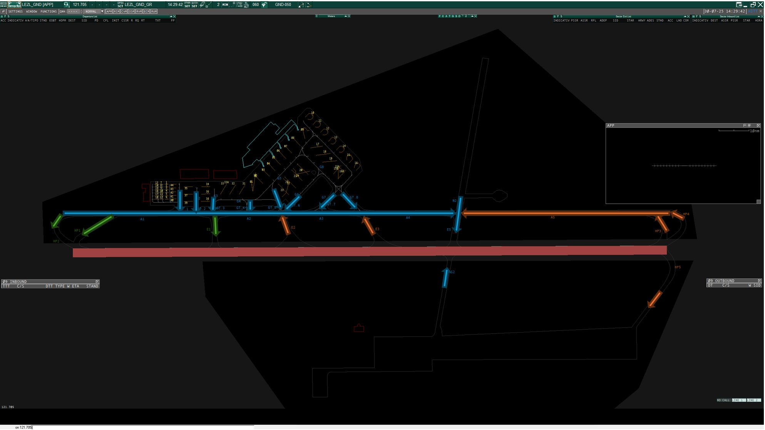765x430 pixels.
Task: Open the NORMAL mode dropdown
Action: click(94, 12)
